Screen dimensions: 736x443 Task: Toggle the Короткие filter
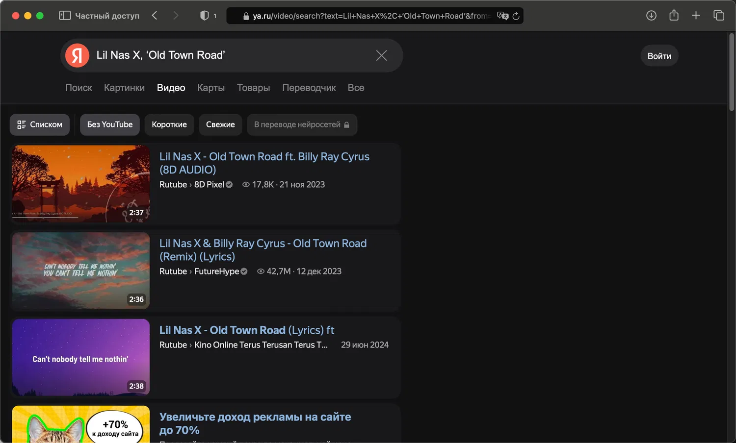click(169, 124)
